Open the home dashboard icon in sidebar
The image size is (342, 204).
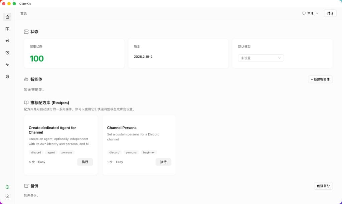pos(7,17)
